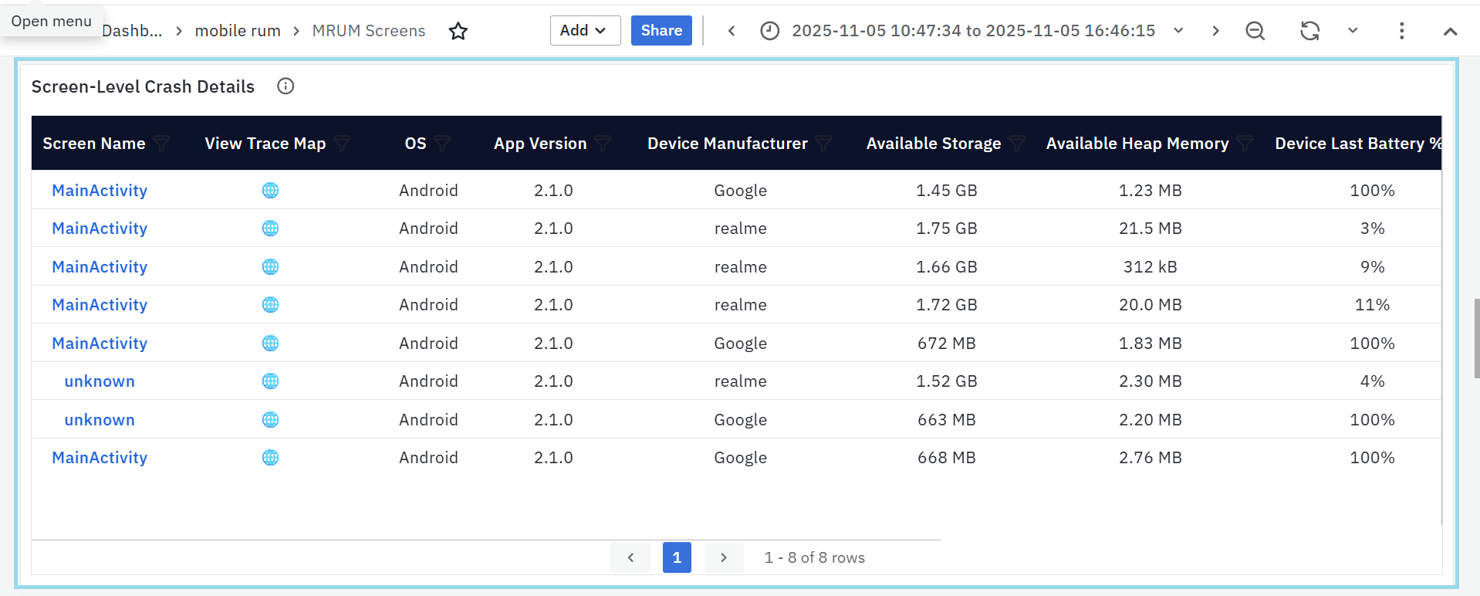Select page 1 in pagination

676,557
